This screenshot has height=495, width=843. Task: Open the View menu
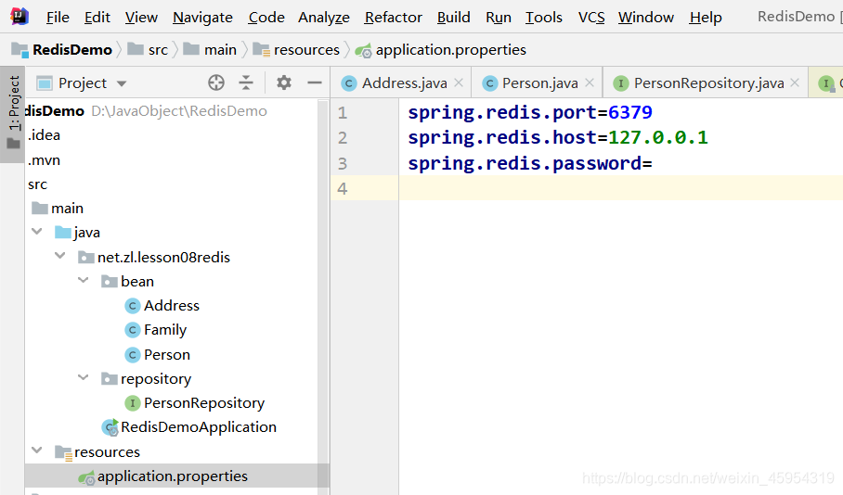click(141, 18)
